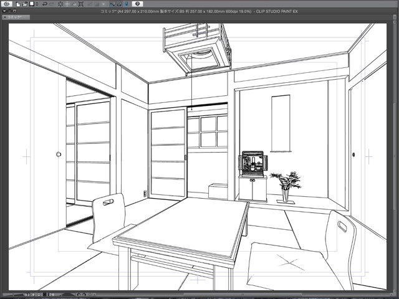399x299 pixels.
Task: Toggle Snap to Ruler
Action: click(x=112, y=4)
